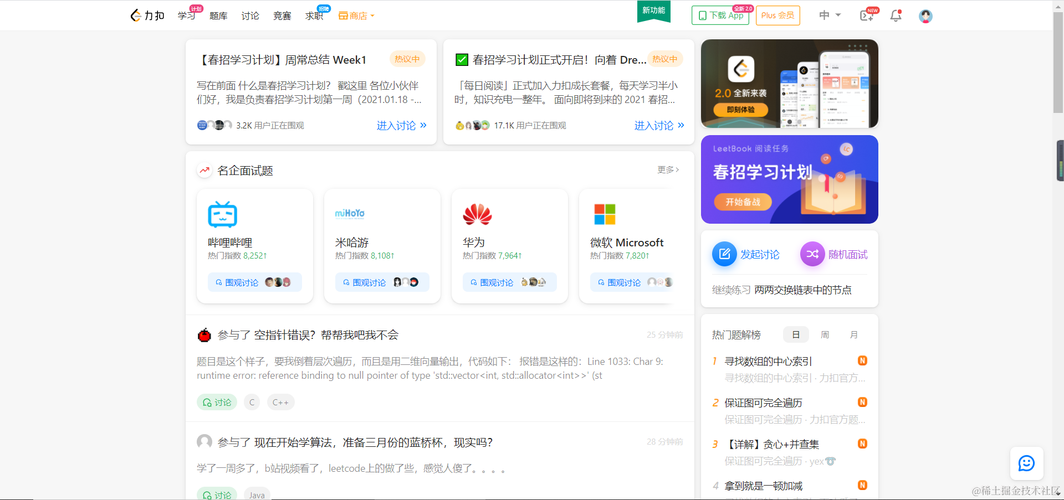Open the user avatar menu

click(x=925, y=16)
